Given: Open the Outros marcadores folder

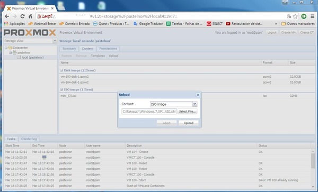Looking at the screenshot, I should (298, 24).
